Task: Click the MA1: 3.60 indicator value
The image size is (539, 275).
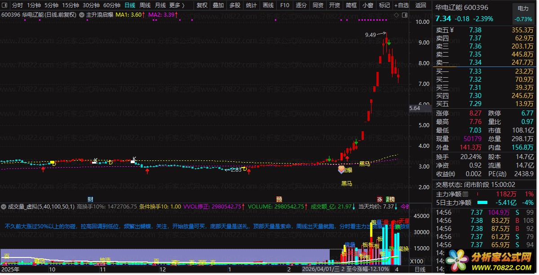Action: tap(128, 14)
